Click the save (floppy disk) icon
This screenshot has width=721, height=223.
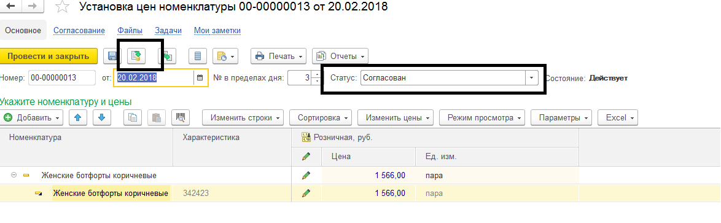click(112, 57)
